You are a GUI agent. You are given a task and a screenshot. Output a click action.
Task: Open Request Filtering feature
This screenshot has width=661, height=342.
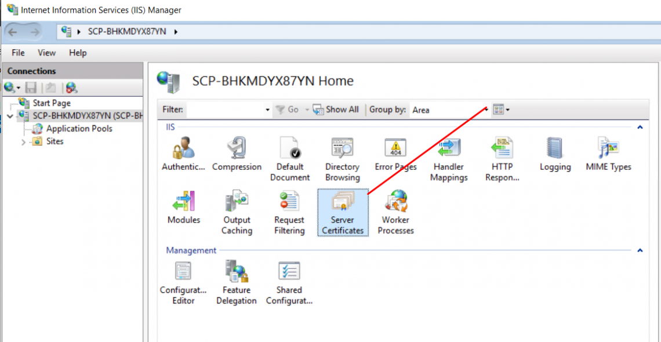pos(289,213)
